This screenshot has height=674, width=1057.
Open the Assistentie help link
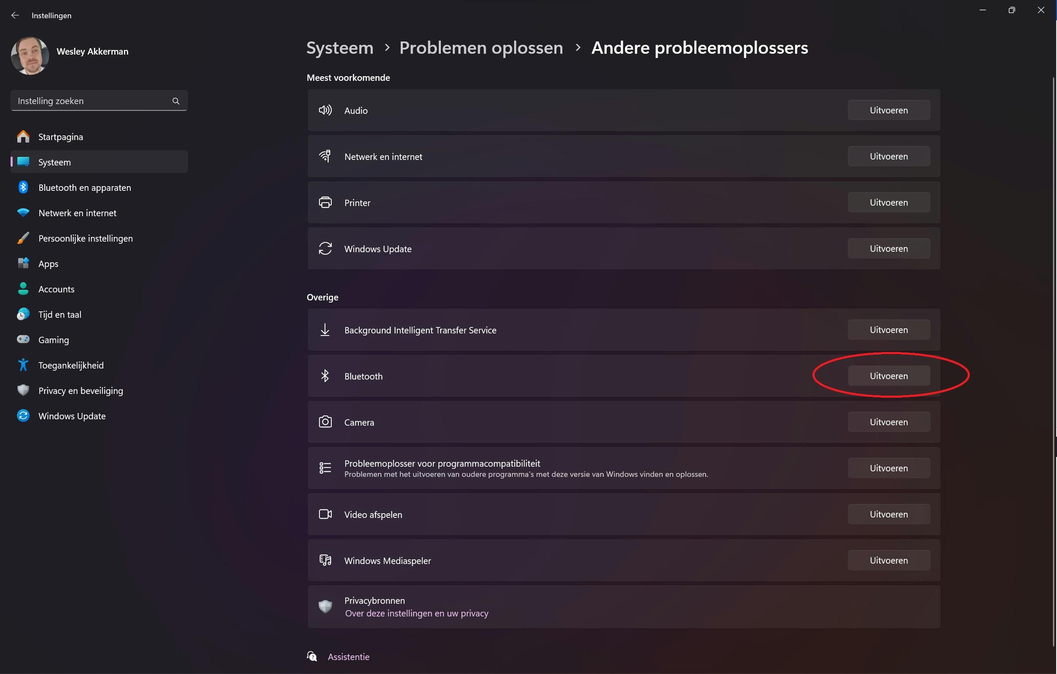(x=348, y=657)
